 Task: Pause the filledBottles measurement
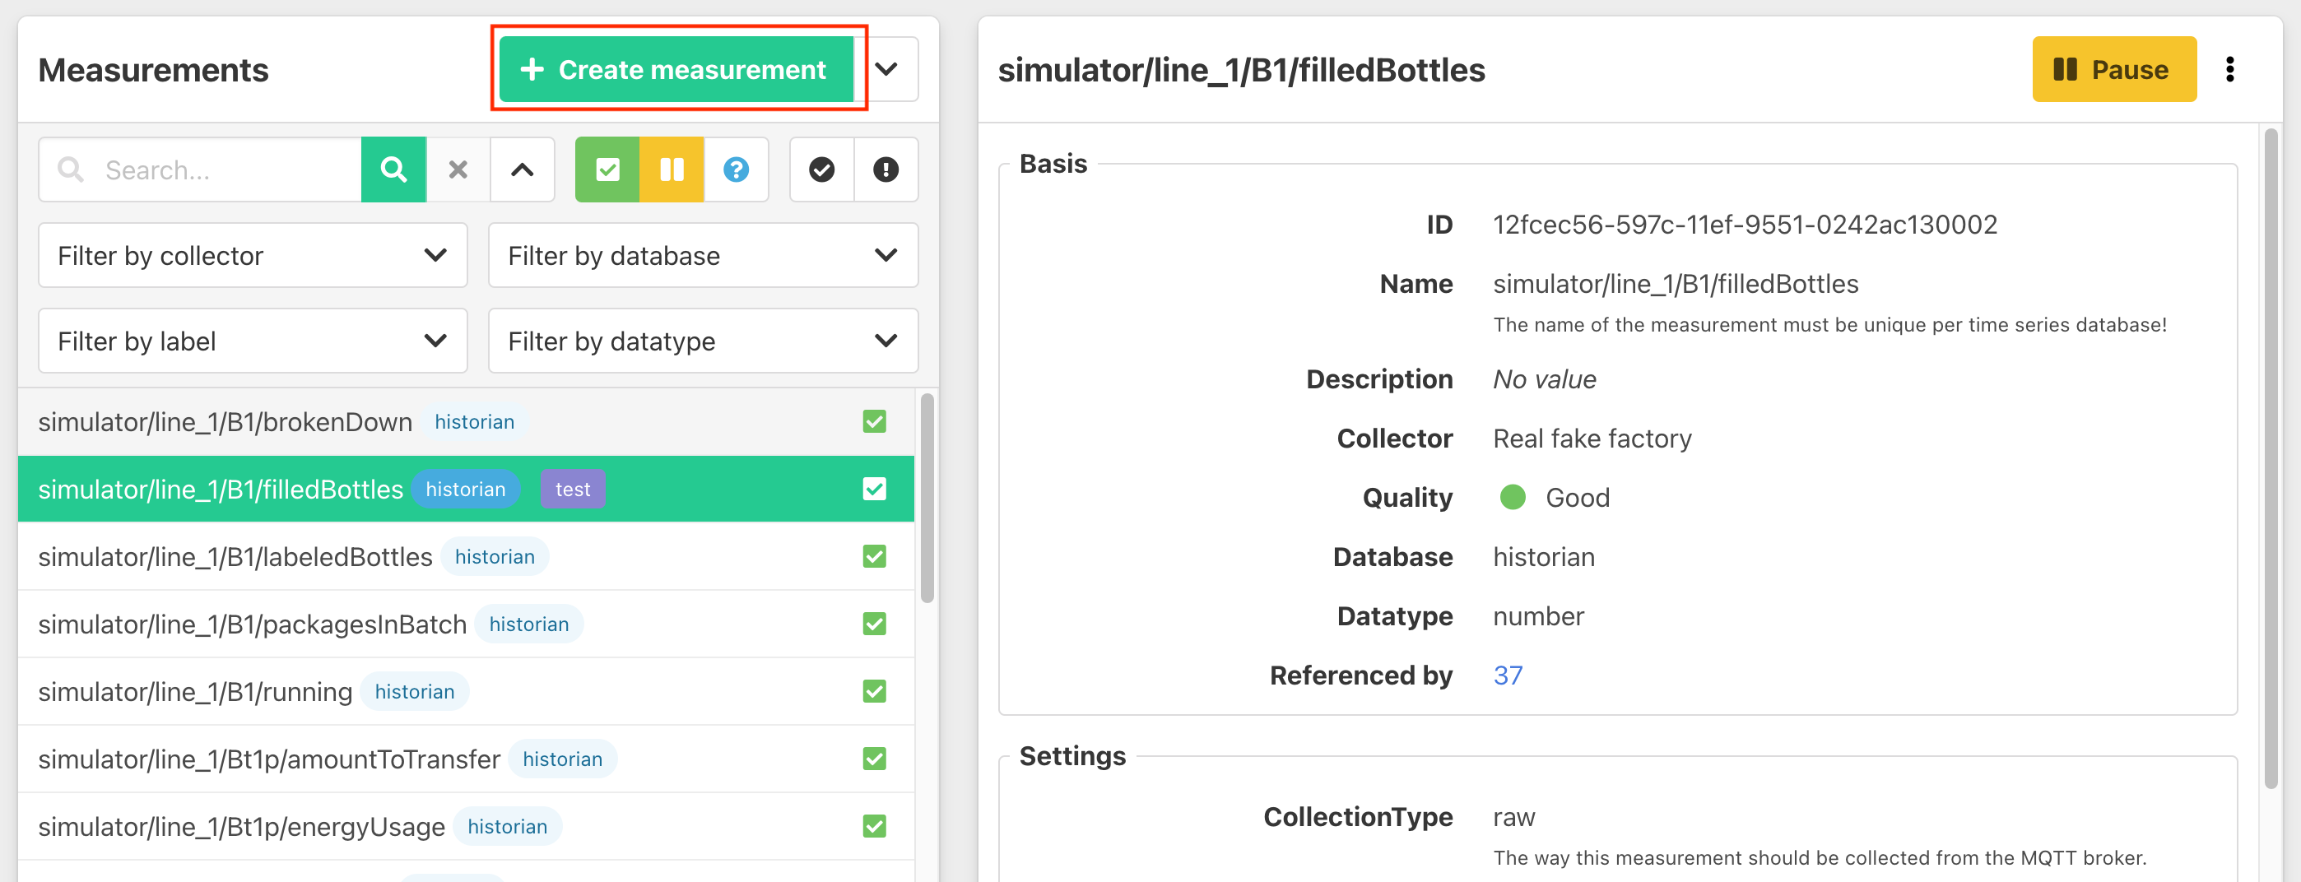(x=2113, y=70)
